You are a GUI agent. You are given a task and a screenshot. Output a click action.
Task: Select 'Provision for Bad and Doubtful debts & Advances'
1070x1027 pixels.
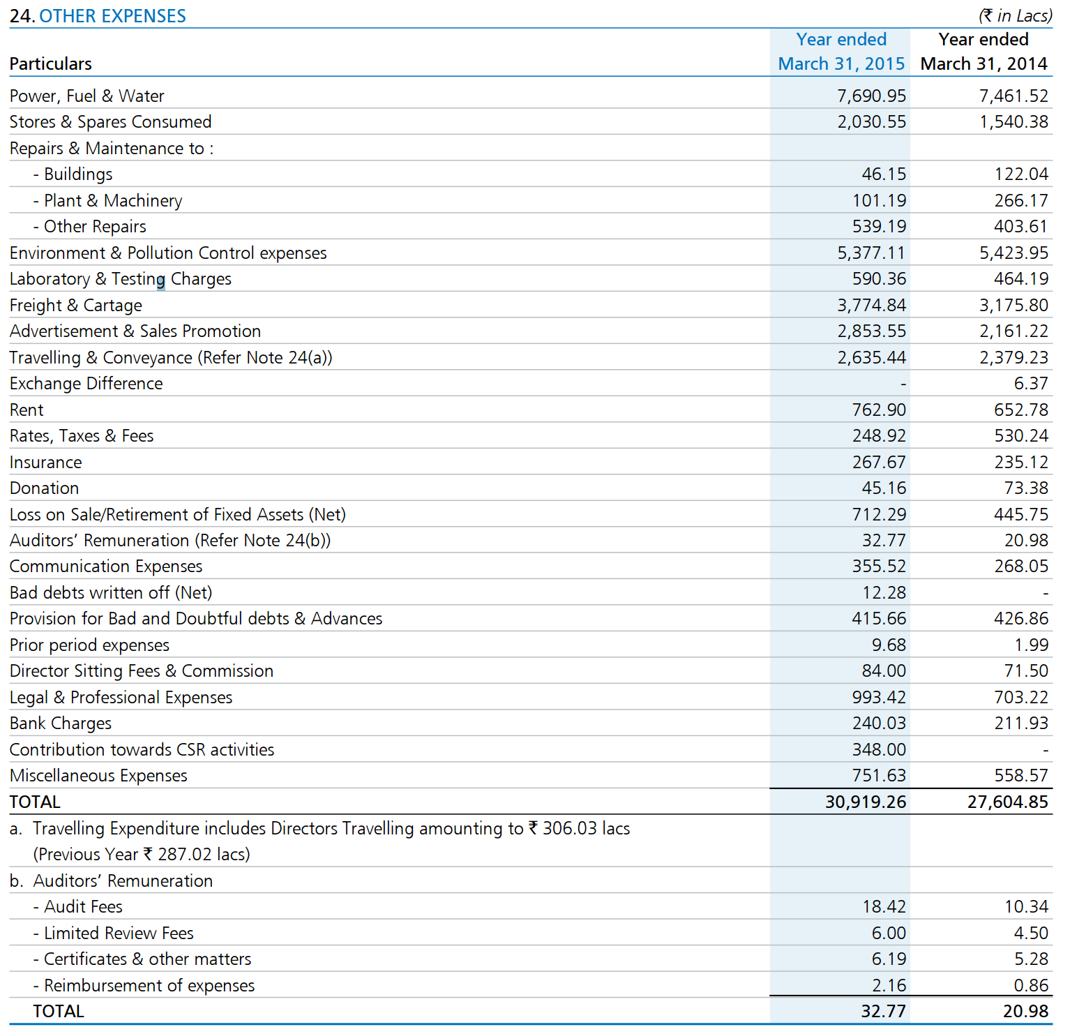click(x=196, y=618)
